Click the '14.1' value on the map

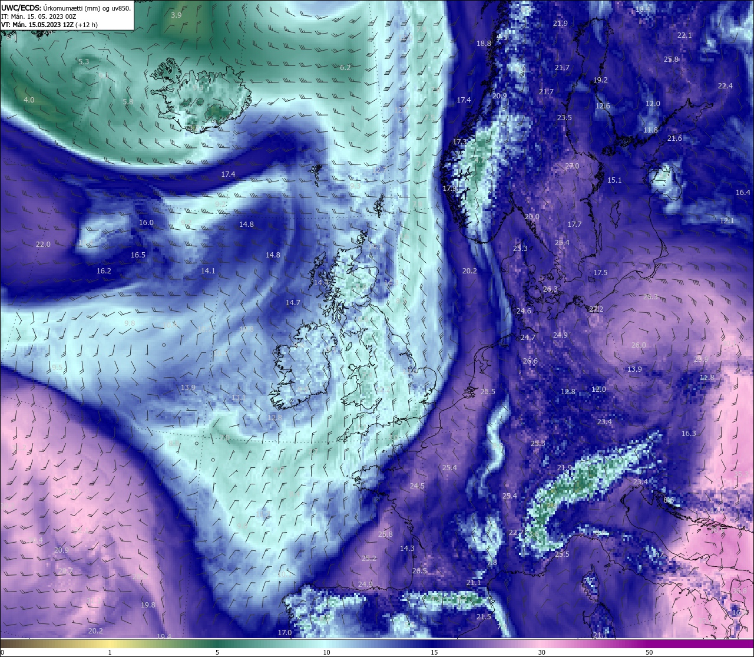[x=208, y=271]
